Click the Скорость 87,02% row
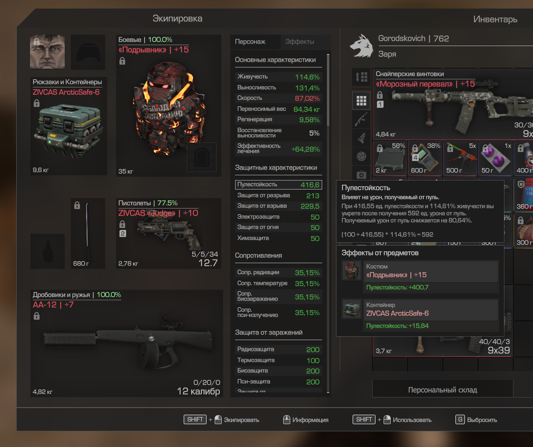Image resolution: width=533 pixels, height=447 pixels. 278,98
